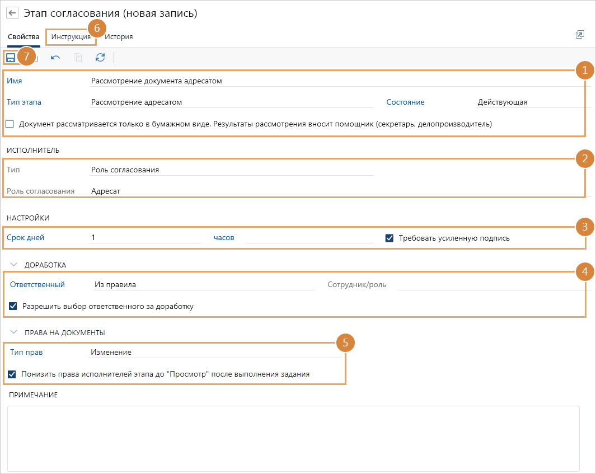Click the Срок дней label link
The width and height of the screenshot is (596, 474).
[x=26, y=237]
